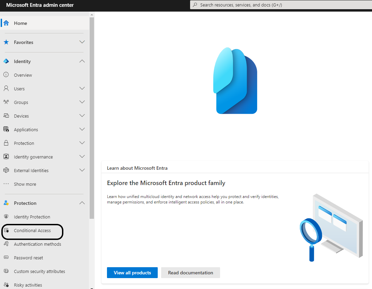The image size is (372, 289).
Task: Click Learn about Microsoft Entra heading
Action: (x=137, y=168)
